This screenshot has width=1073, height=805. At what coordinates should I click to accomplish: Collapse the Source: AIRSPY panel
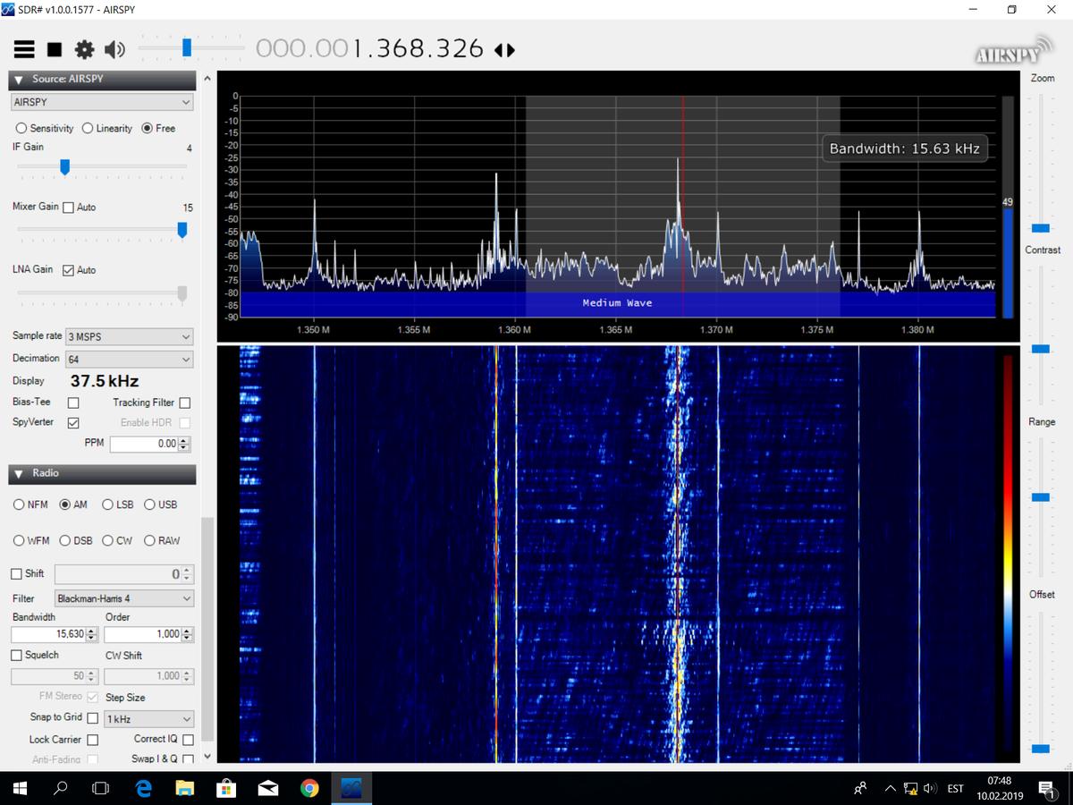[19, 80]
